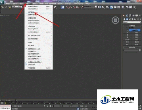Open the selection filter dropdown in toolbar

click(16, 7)
